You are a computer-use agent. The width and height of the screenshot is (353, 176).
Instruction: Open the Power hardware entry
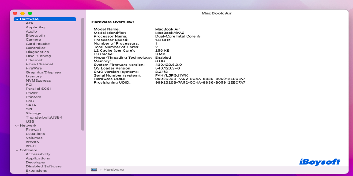[32, 93]
